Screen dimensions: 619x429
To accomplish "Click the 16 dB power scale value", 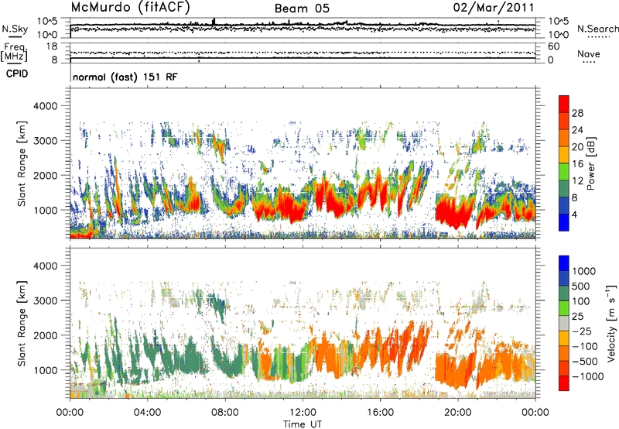I will click(x=577, y=164).
